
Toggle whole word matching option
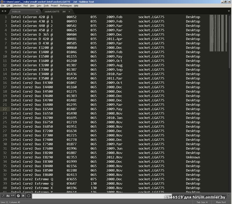(x=13, y=196)
